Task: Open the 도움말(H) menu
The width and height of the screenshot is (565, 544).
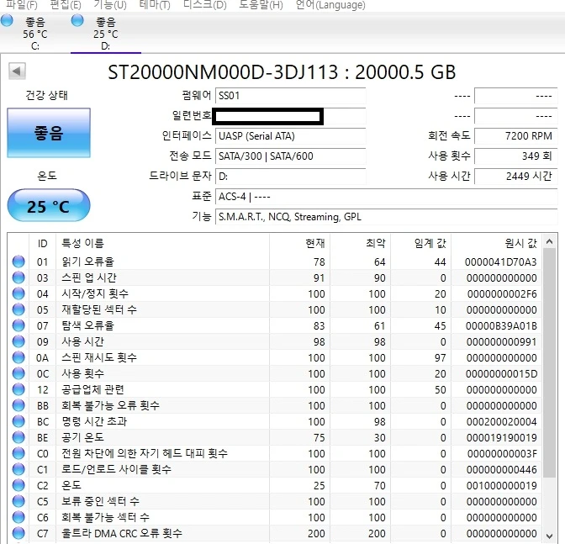Action: tap(261, 5)
